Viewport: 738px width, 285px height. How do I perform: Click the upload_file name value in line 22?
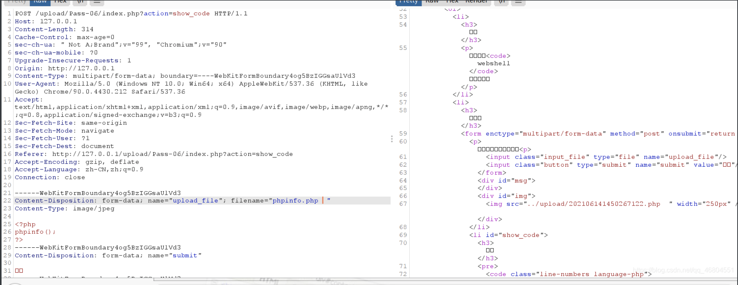pos(195,200)
